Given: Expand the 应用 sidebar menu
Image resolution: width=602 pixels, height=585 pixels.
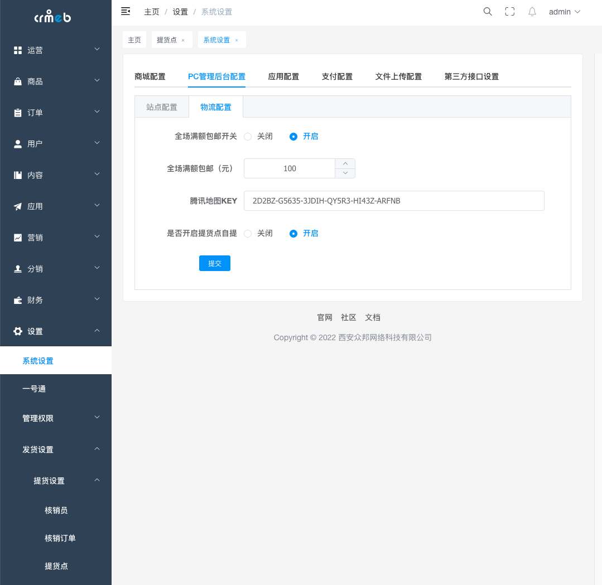Looking at the screenshot, I should [x=97, y=205].
